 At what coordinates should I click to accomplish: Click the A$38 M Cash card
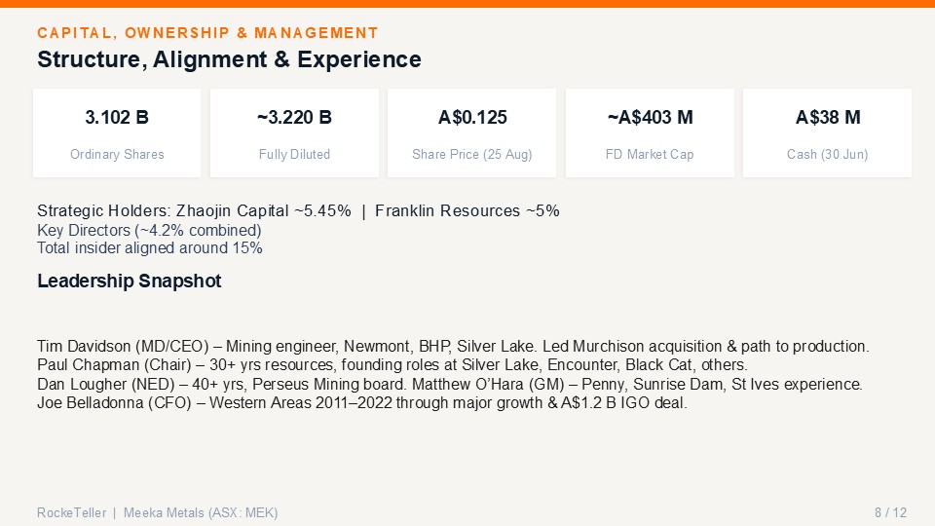827,133
